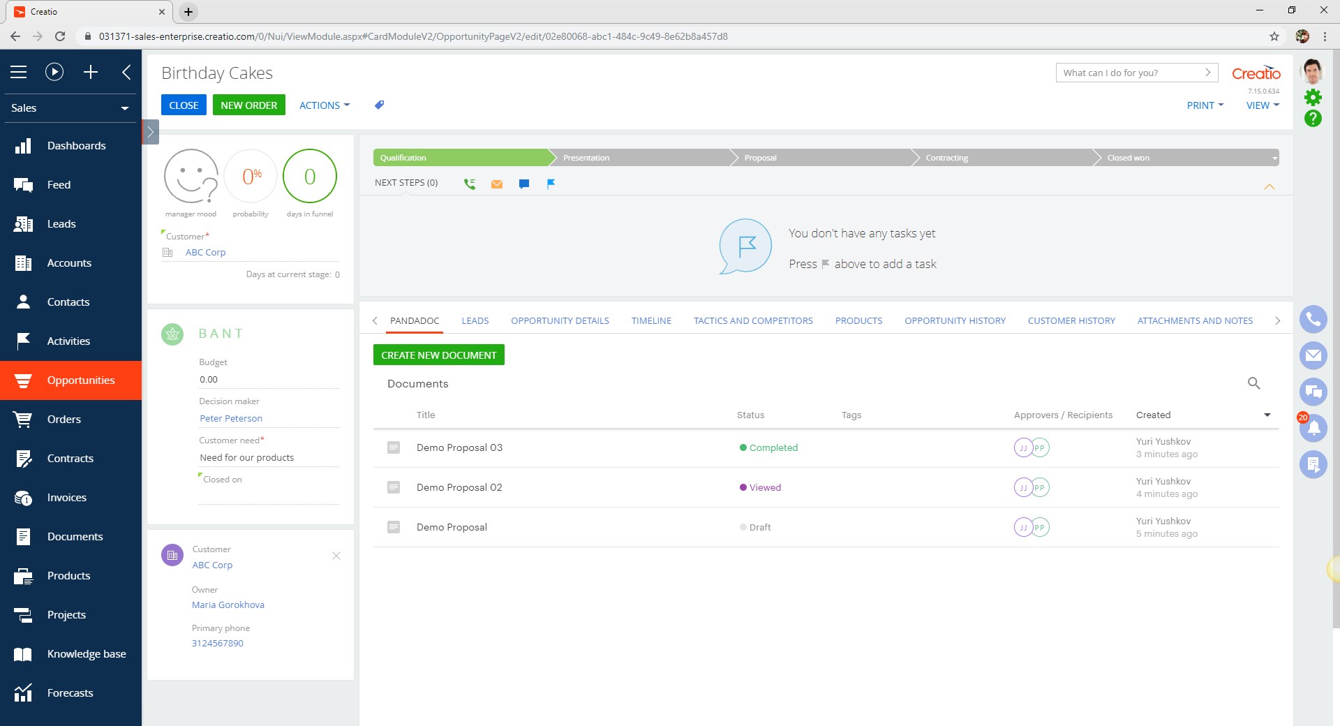Open the notifications bell in right panel

(x=1313, y=427)
